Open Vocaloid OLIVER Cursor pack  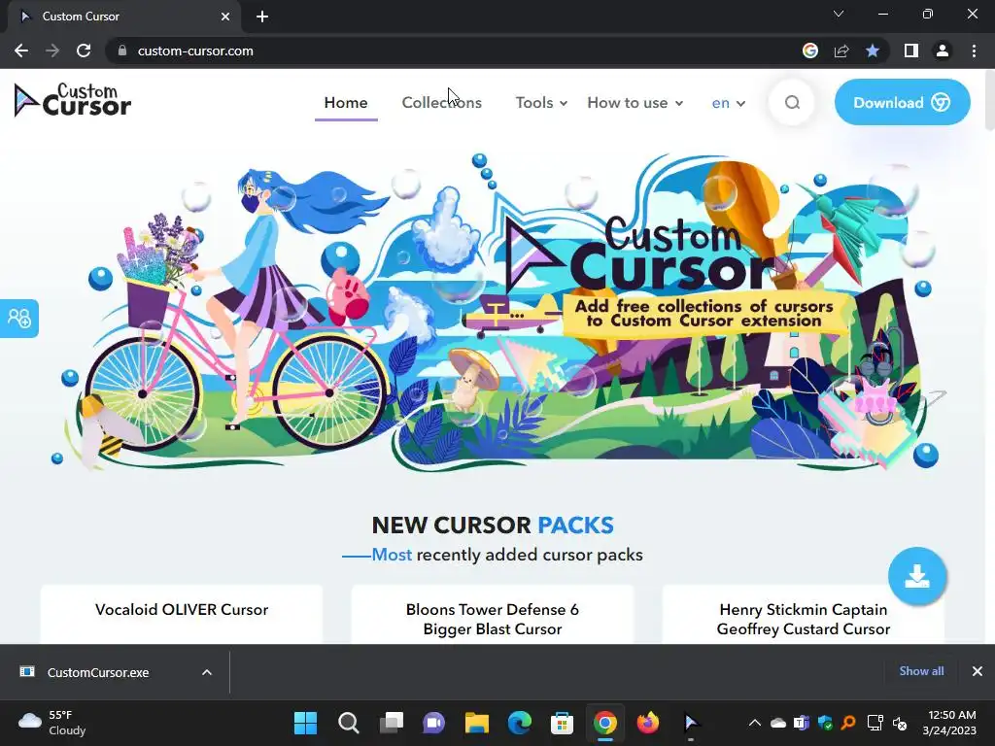coord(182,610)
